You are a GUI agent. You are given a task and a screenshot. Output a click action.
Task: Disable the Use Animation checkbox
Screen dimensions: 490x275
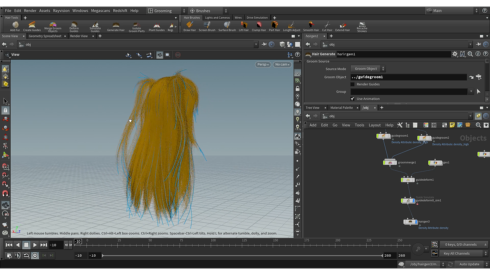click(x=353, y=99)
